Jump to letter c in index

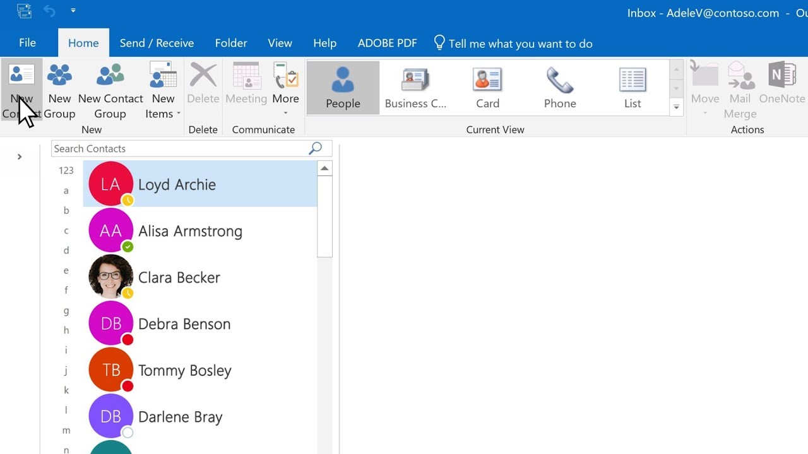click(66, 231)
